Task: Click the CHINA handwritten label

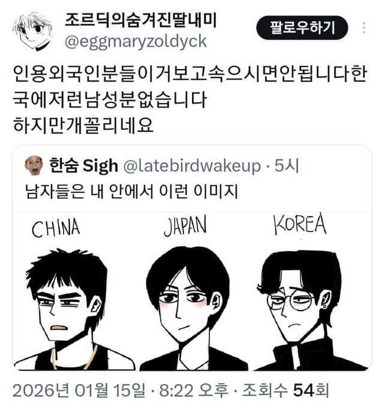Action: pos(56,228)
